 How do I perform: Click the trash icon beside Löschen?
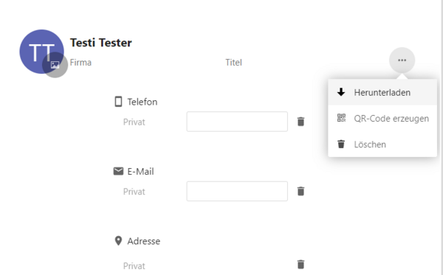341,144
